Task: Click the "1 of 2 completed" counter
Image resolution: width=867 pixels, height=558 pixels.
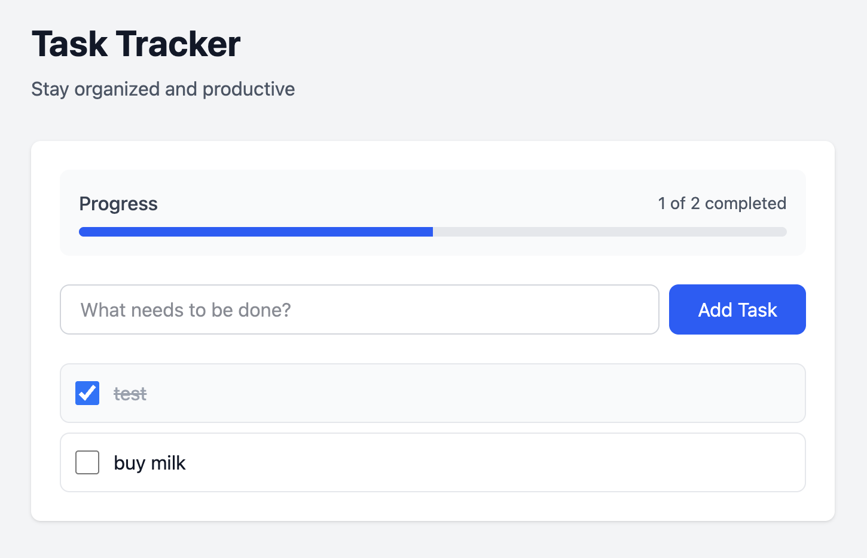Action: point(722,203)
